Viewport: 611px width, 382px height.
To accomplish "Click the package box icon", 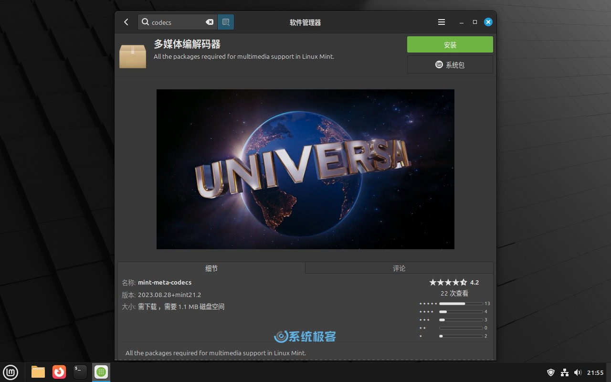I will pyautogui.click(x=133, y=56).
